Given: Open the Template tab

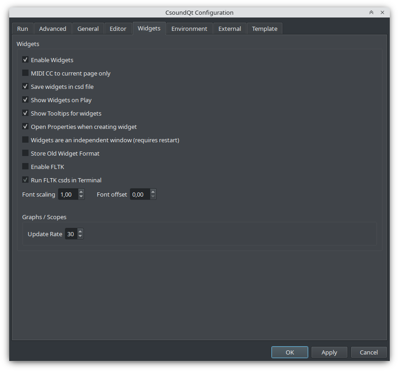Looking at the screenshot, I should 264,29.
